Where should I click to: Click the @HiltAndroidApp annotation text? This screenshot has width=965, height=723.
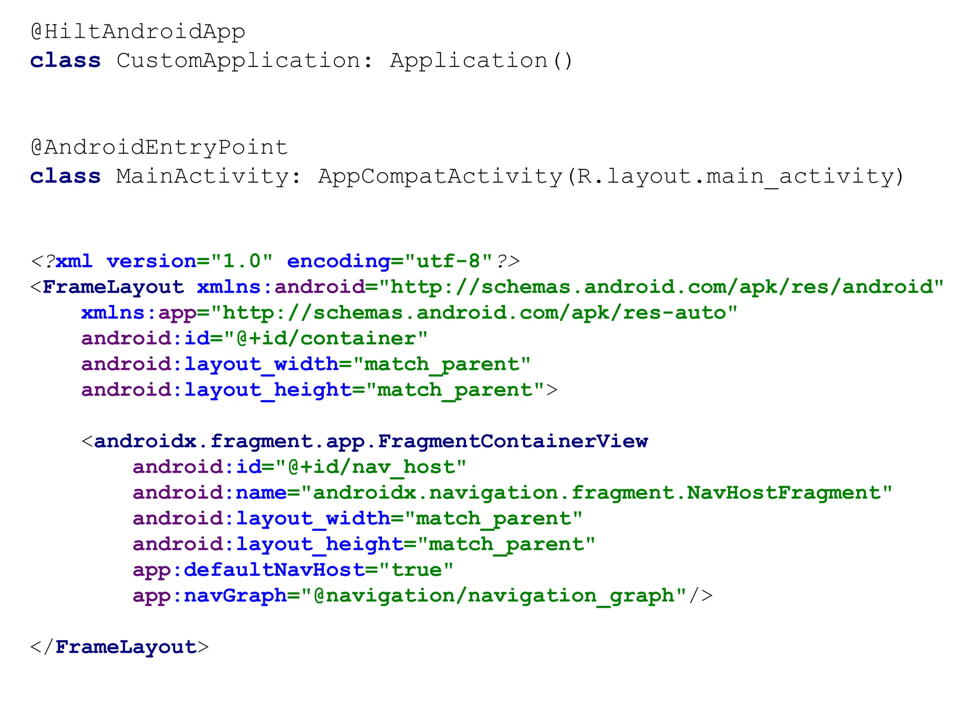pyautogui.click(x=138, y=32)
